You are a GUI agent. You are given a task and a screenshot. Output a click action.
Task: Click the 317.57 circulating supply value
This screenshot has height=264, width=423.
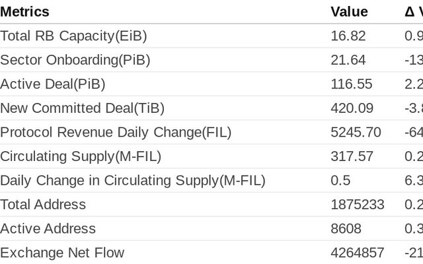352,156
